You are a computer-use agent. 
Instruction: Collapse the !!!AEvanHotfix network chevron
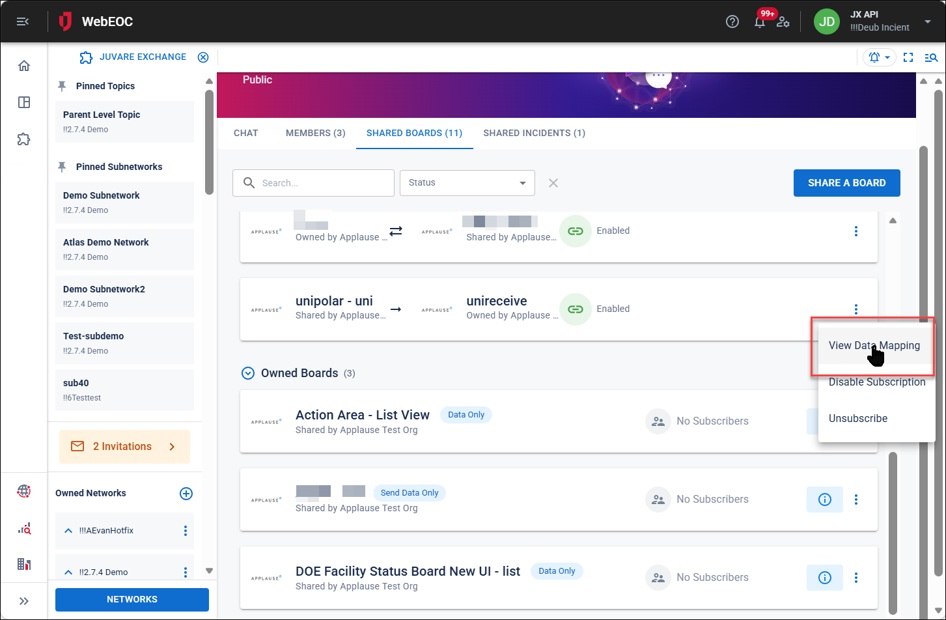(68, 531)
